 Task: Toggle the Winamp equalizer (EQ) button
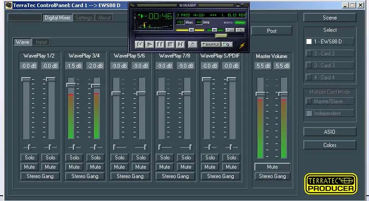(x=230, y=30)
